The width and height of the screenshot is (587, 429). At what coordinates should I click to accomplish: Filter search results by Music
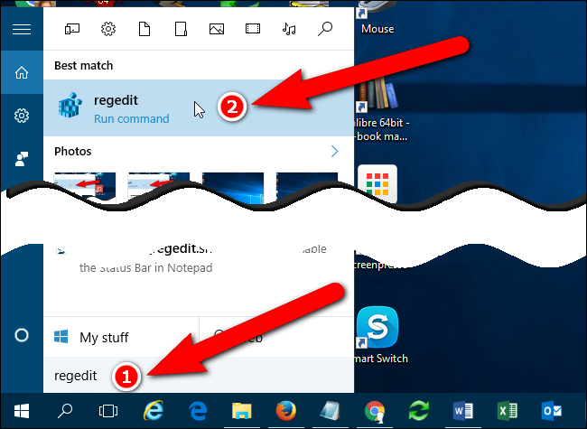(289, 29)
